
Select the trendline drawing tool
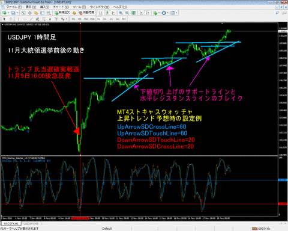[31, 19]
